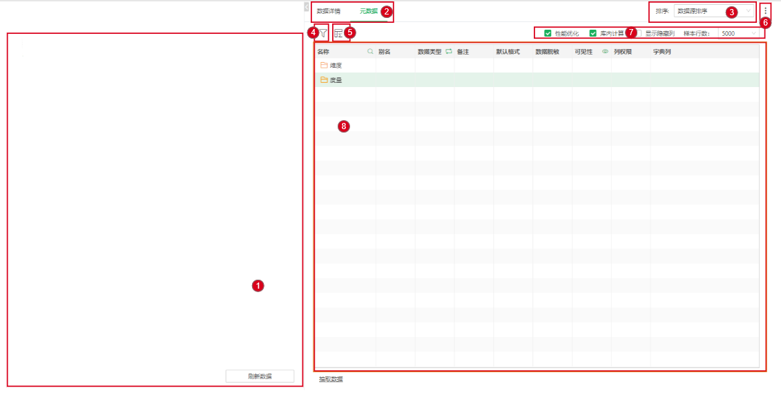Expand the 样本行数 dropdown showing 5000
This screenshot has width=781, height=395.
[738, 33]
